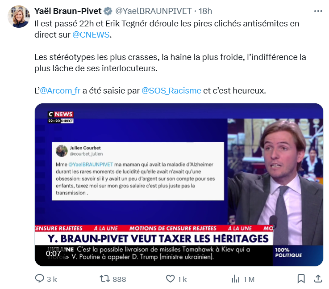The width and height of the screenshot is (329, 289).
Task: Click the CNEWS logo in the video
Action: tap(60, 115)
